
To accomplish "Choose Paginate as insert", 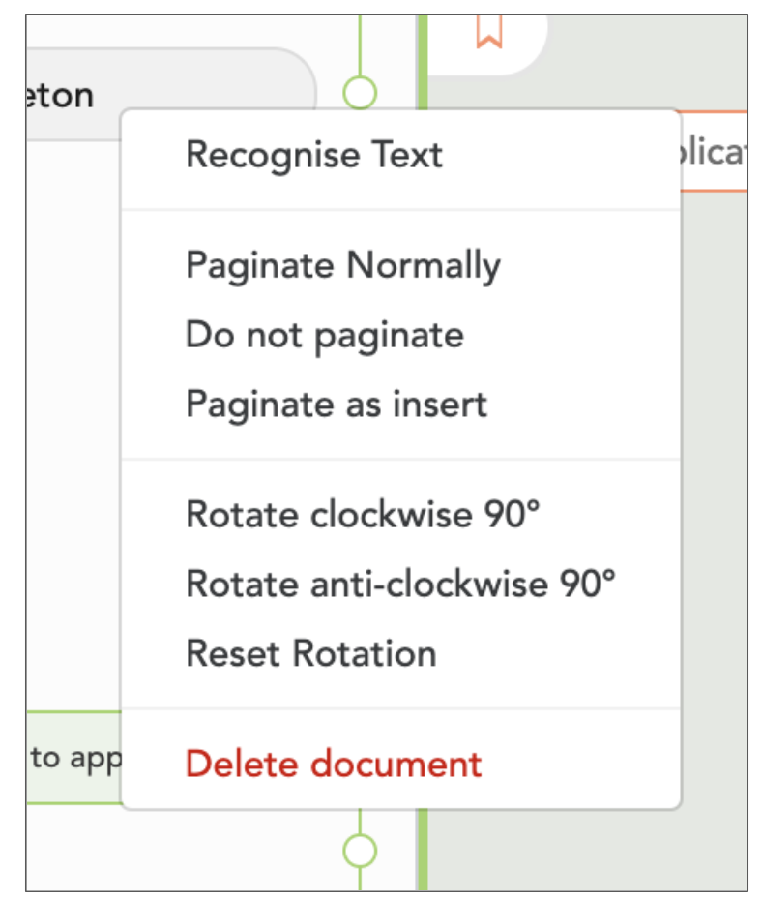I will tap(400, 405).
